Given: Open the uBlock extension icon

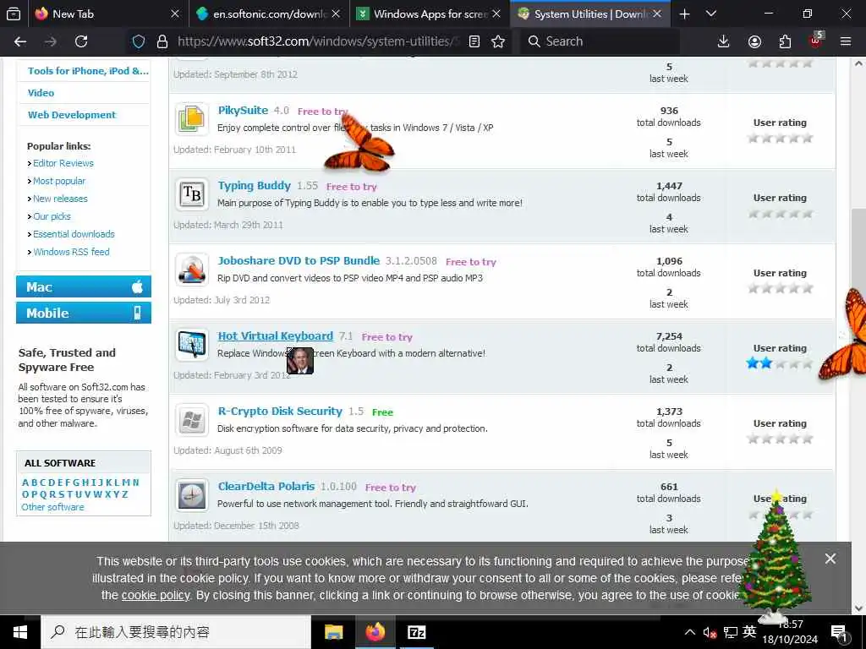Looking at the screenshot, I should coord(816,41).
